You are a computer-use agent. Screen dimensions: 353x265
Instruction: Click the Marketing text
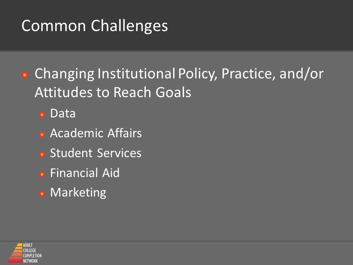(x=78, y=193)
